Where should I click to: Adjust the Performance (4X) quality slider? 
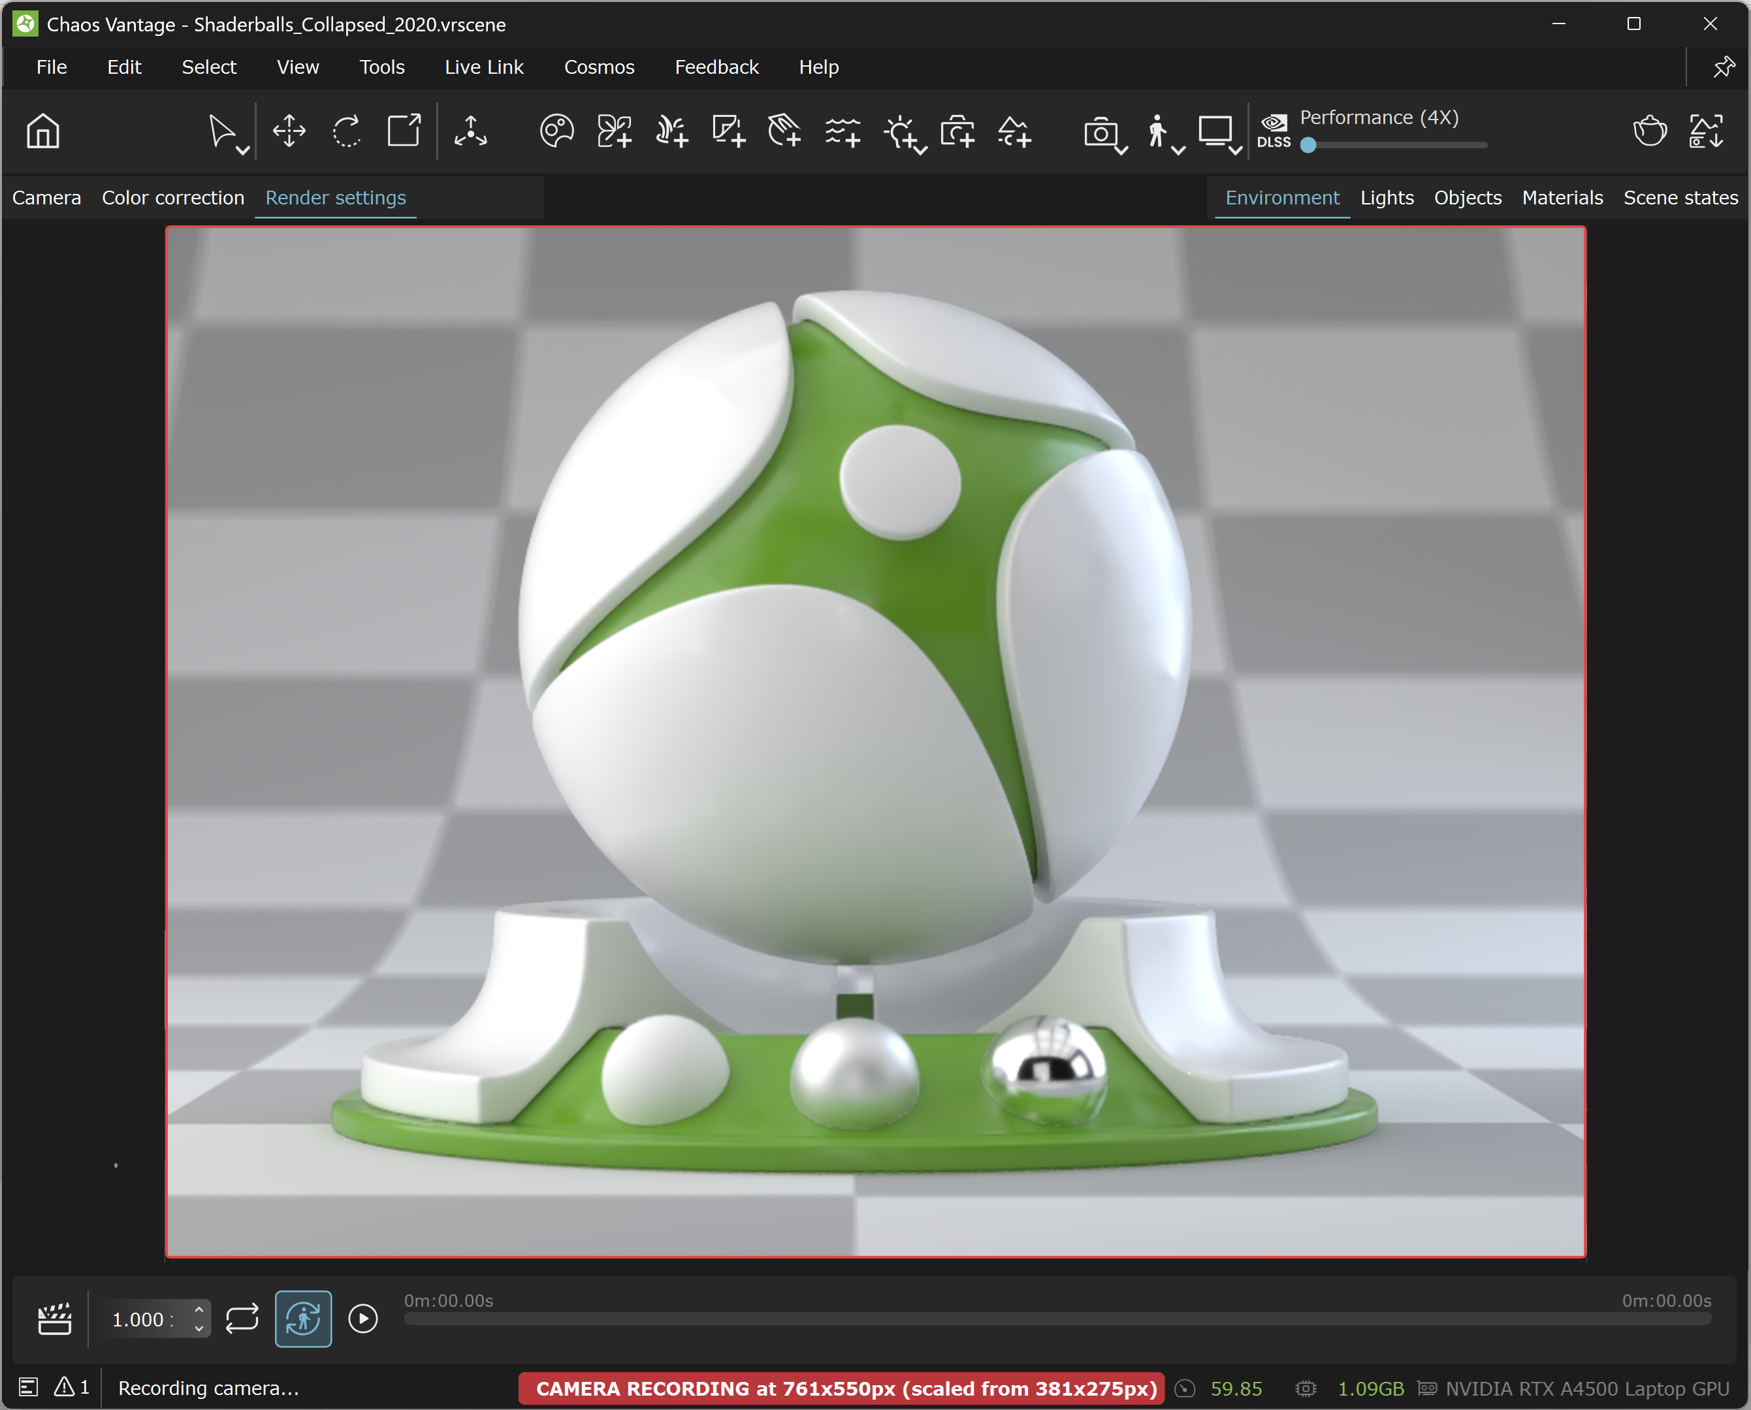[x=1393, y=146]
